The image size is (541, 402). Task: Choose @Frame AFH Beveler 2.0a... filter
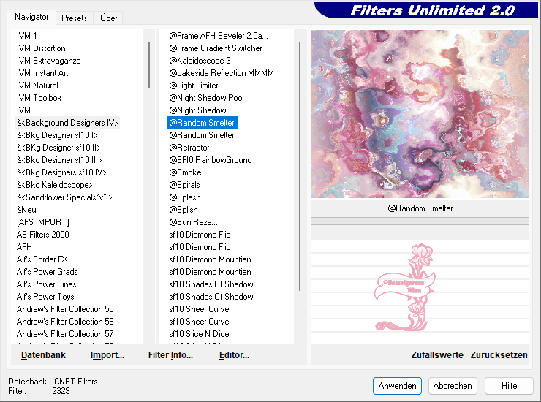219,36
